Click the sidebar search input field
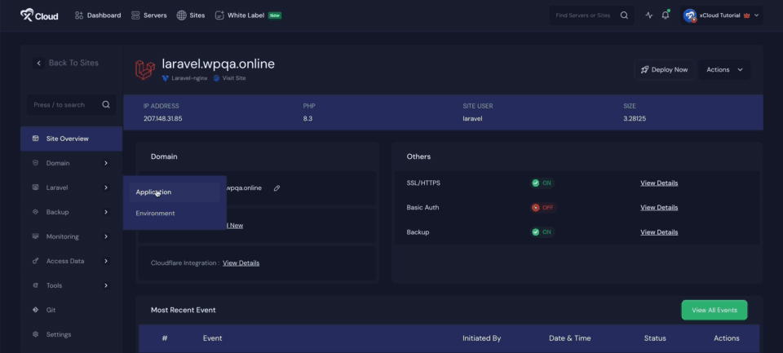The image size is (783, 353). pyautogui.click(x=65, y=105)
